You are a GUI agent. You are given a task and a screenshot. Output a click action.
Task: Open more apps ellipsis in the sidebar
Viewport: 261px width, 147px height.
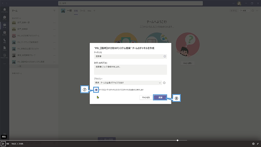click(x=5, y=64)
